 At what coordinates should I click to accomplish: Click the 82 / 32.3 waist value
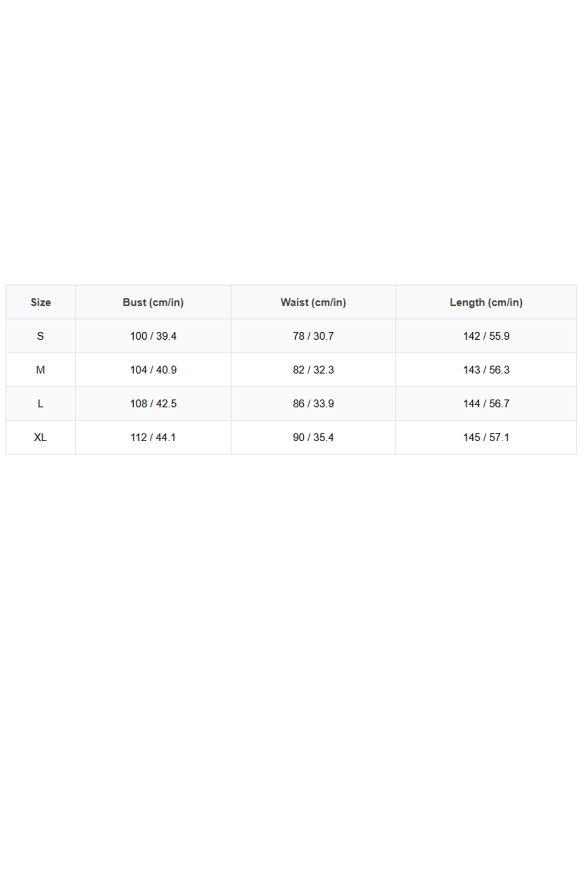(313, 370)
